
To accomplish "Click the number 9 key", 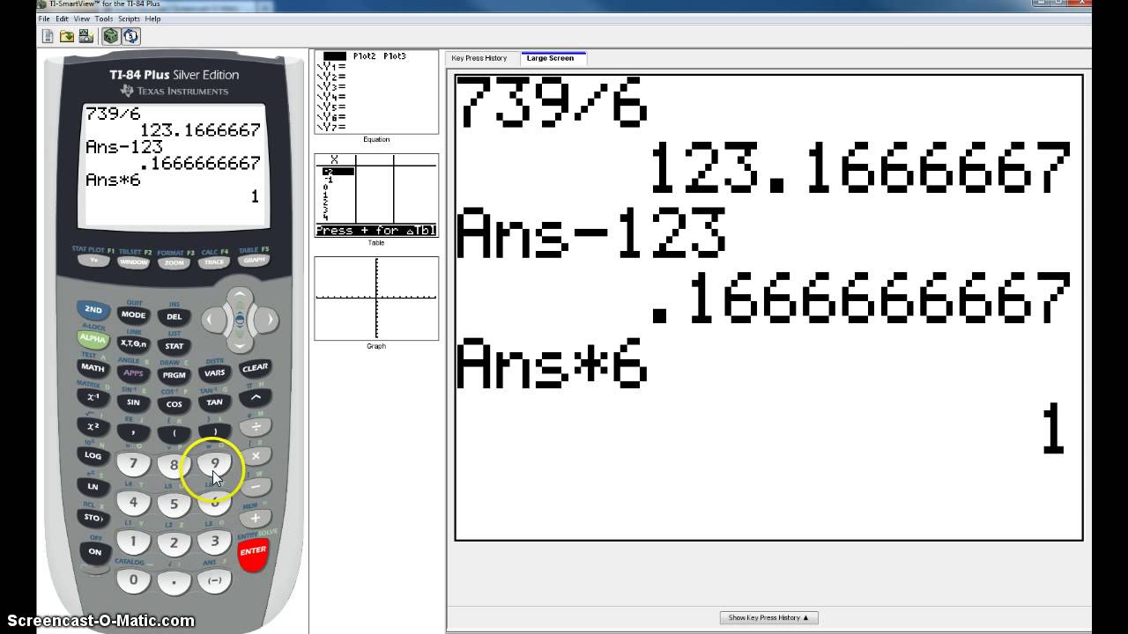I will tap(214, 464).
